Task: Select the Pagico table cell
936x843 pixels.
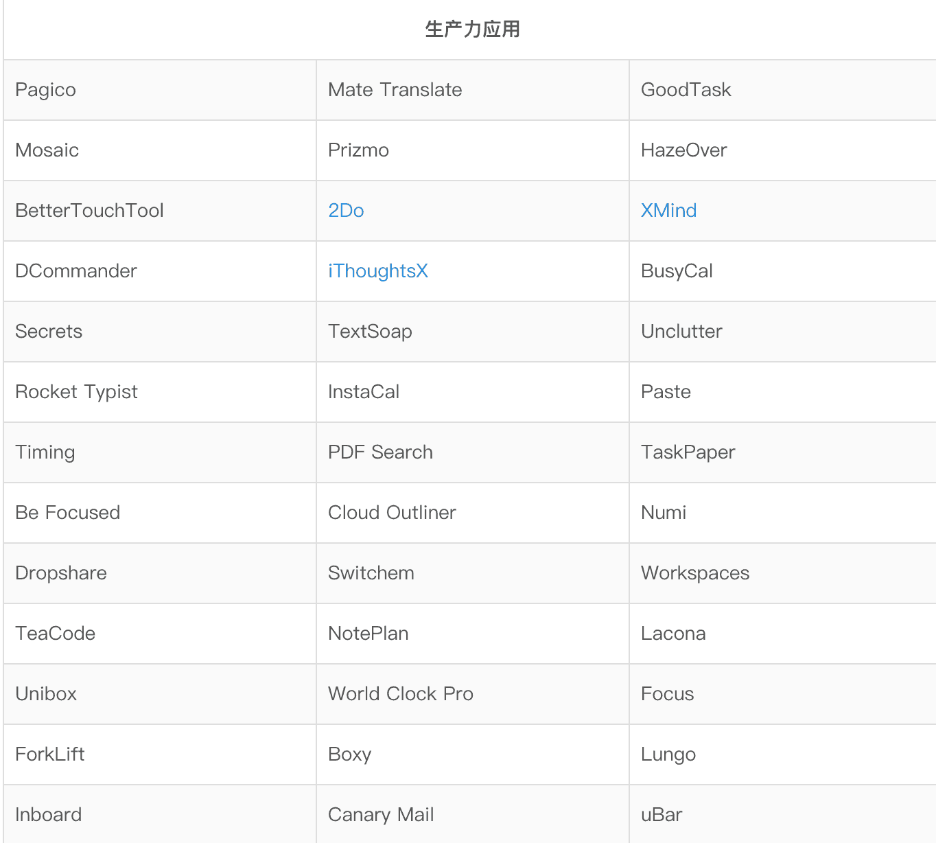Action: (x=46, y=90)
